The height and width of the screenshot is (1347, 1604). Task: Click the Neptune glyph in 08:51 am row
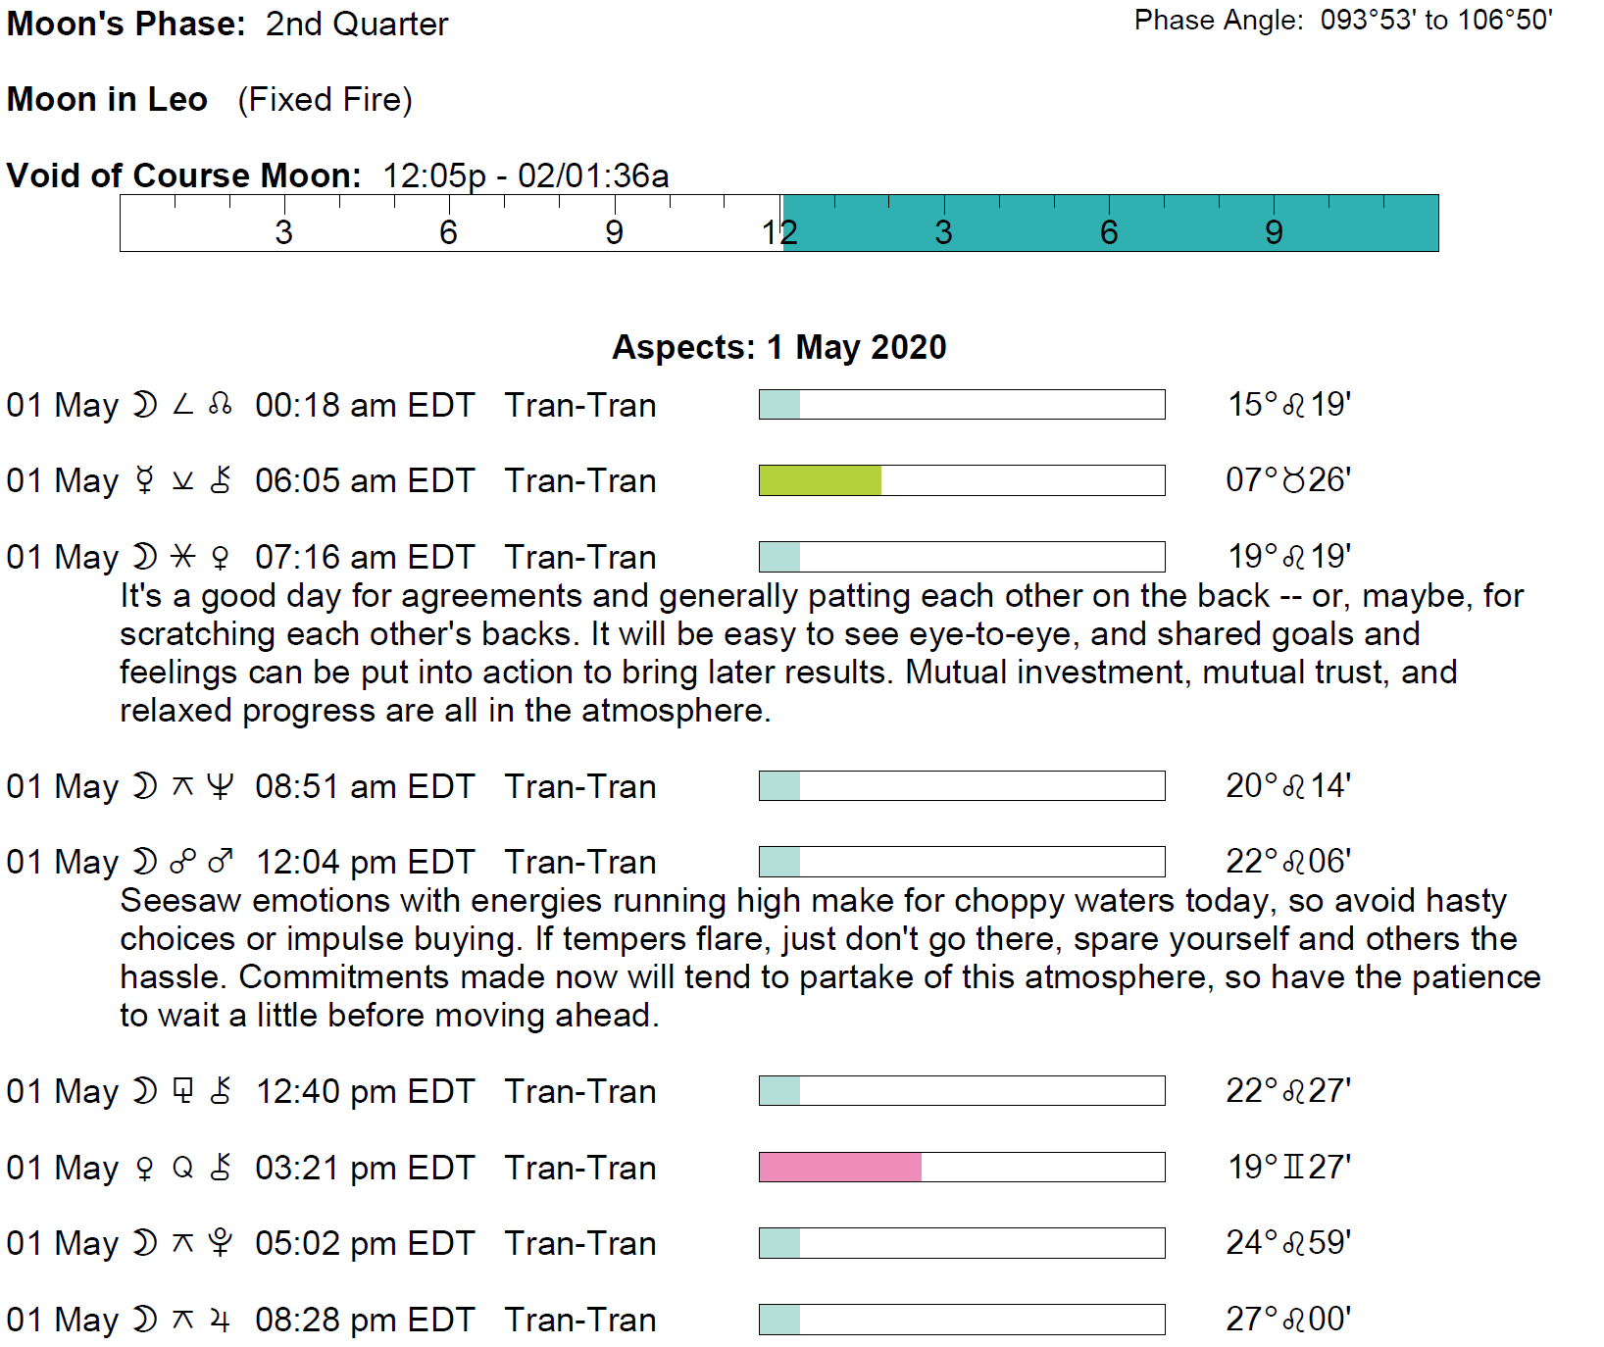[221, 785]
